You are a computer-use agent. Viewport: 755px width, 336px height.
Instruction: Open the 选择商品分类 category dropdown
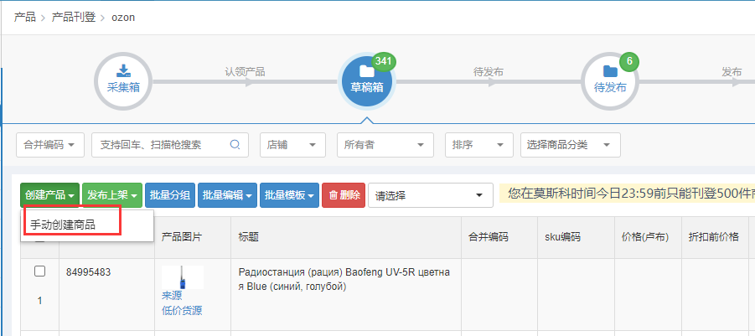click(x=571, y=145)
